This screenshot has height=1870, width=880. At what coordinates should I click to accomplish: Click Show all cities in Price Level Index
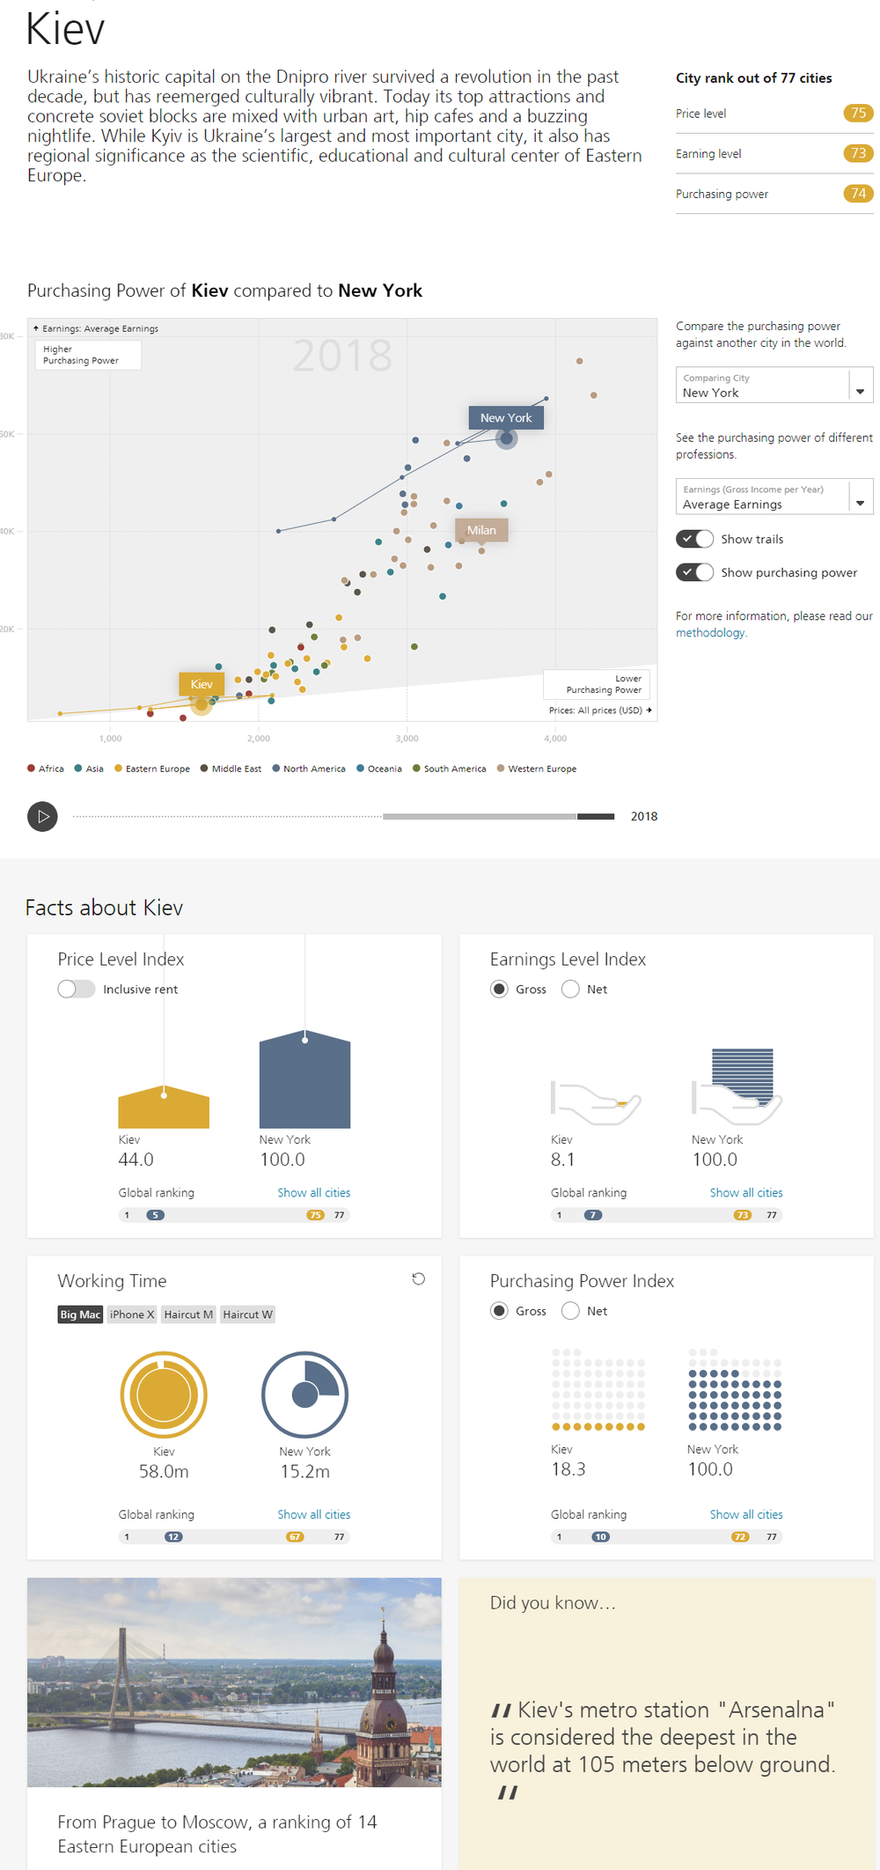tap(313, 1193)
